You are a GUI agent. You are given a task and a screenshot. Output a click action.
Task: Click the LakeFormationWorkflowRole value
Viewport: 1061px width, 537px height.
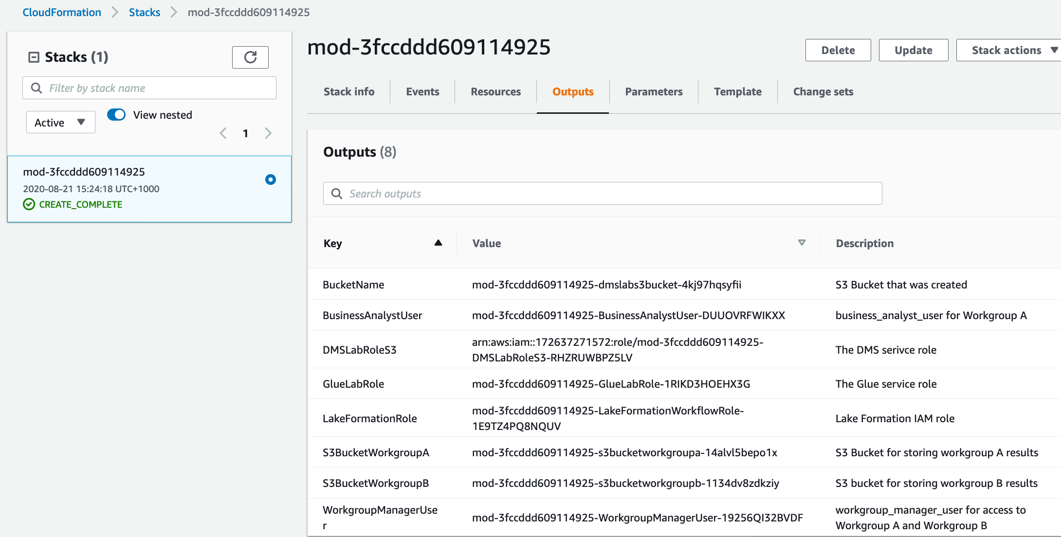click(608, 418)
